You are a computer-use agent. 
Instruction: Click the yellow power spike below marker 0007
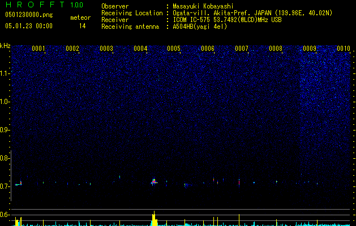(x=239, y=220)
